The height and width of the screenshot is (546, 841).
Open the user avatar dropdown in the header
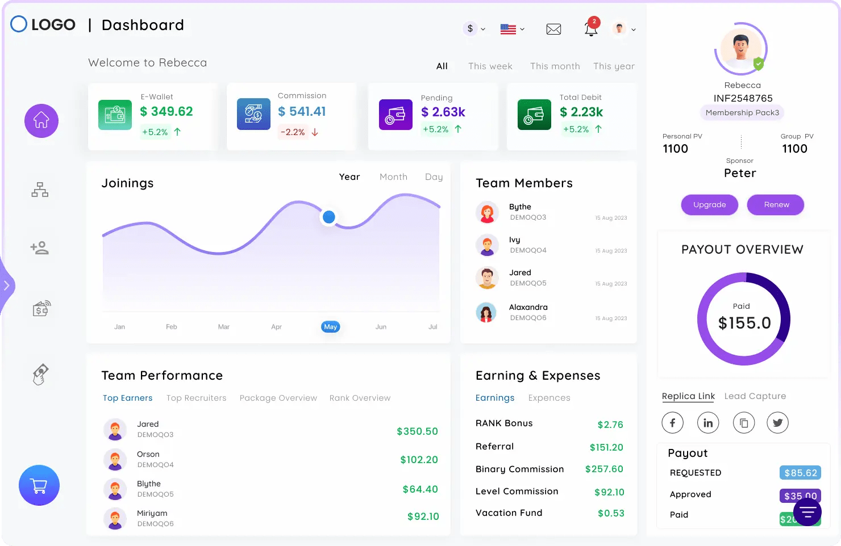[x=624, y=29]
